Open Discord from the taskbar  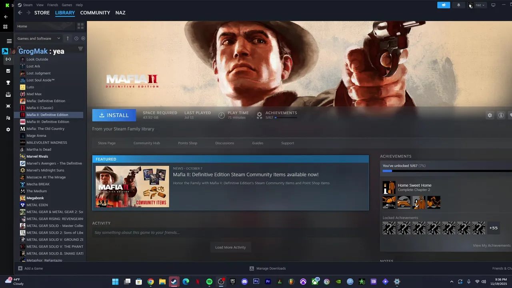coord(244,282)
